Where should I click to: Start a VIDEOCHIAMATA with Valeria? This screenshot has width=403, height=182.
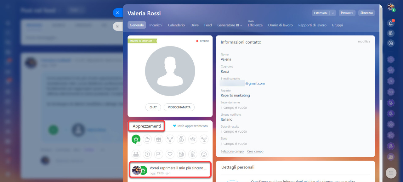(x=179, y=107)
